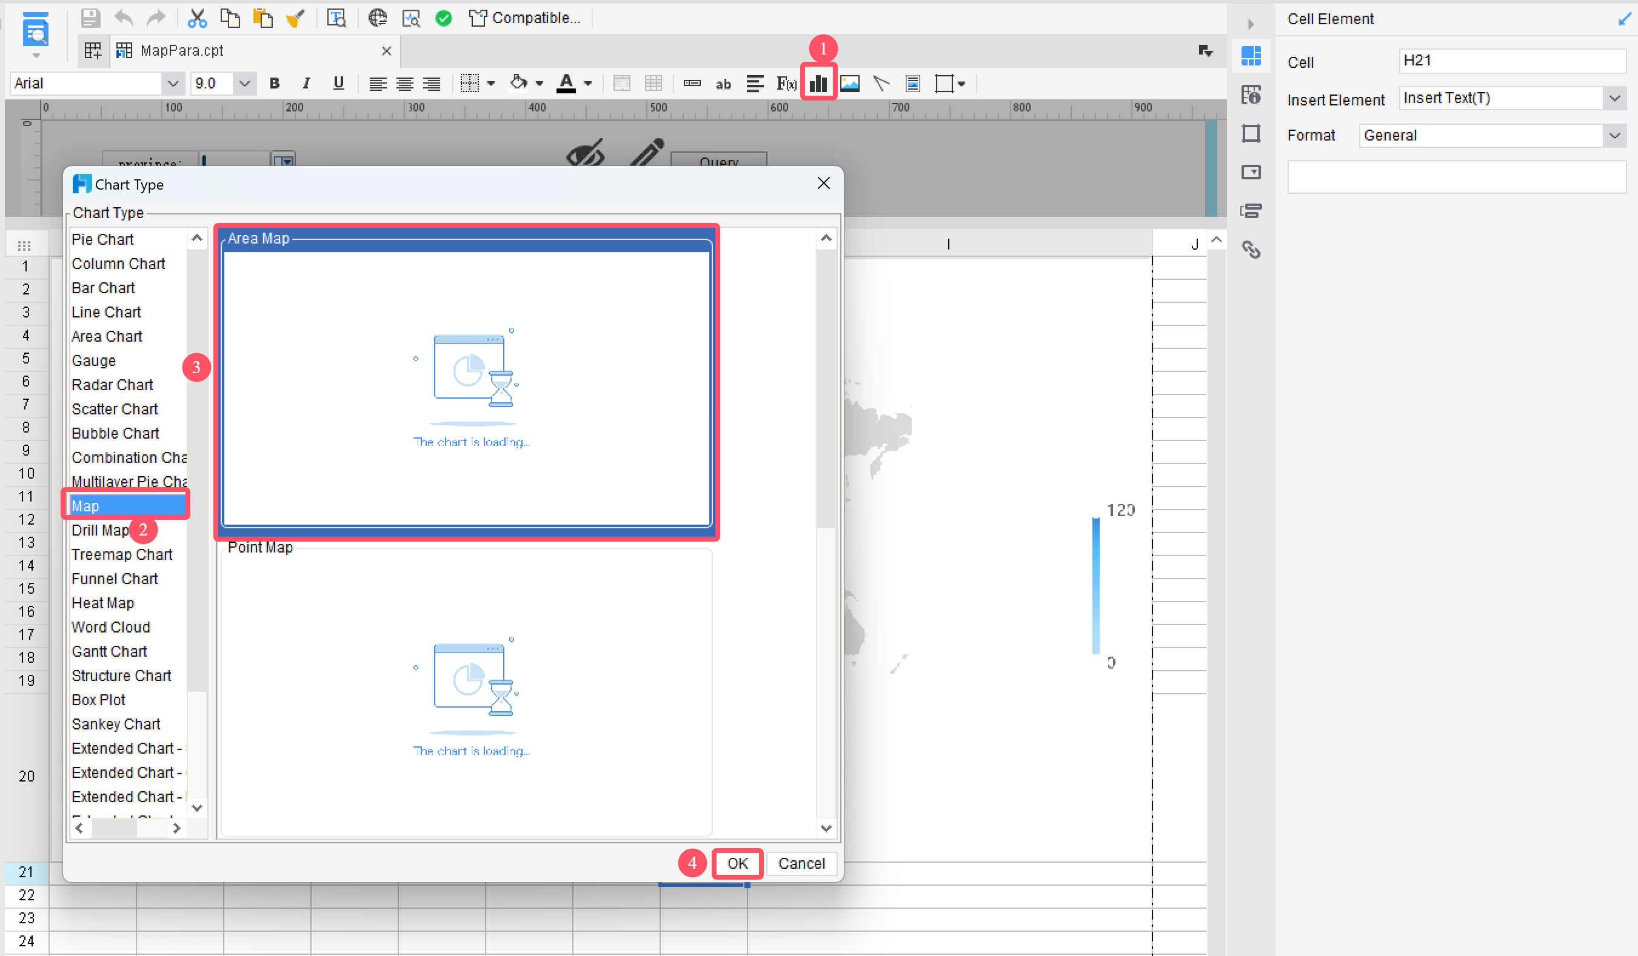This screenshot has height=956, width=1638.
Task: Click the Insert Image icon in toolbar
Action: click(849, 83)
